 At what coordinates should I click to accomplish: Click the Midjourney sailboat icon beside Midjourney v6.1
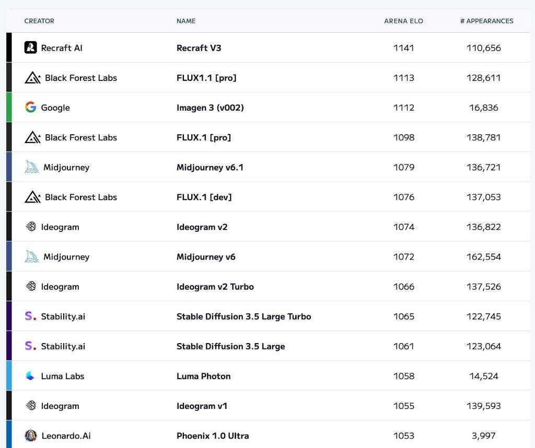tap(31, 167)
